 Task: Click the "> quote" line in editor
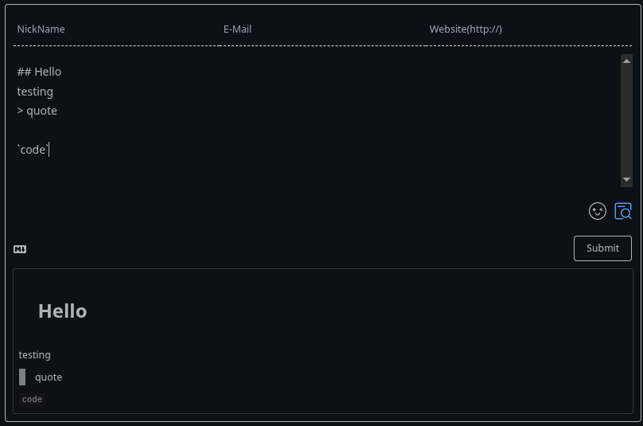click(x=37, y=111)
